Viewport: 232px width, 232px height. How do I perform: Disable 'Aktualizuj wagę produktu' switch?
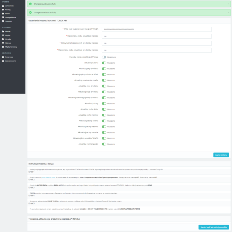104,92
